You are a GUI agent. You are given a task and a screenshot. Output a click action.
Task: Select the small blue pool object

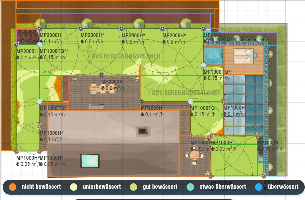click(x=213, y=56)
